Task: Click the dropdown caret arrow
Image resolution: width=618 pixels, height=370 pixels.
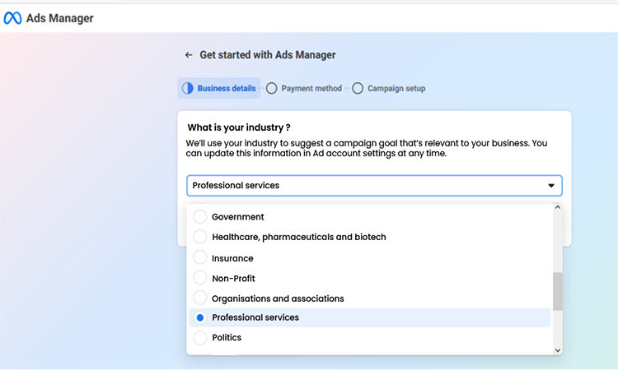Action: point(551,186)
